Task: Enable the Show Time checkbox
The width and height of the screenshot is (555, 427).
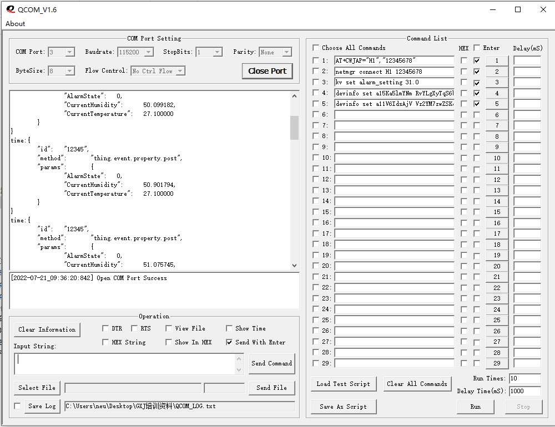Action: 229,328
